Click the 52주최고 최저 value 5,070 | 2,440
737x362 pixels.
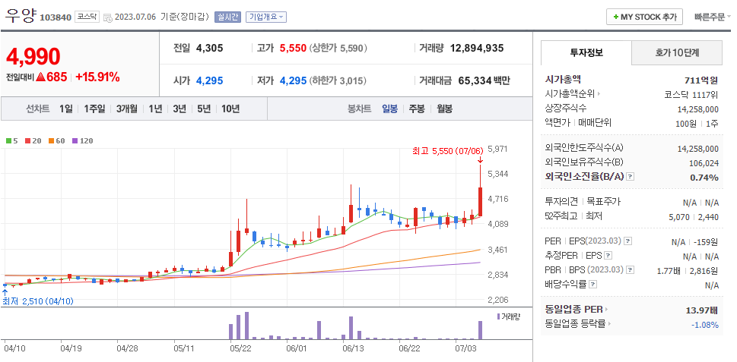click(694, 217)
